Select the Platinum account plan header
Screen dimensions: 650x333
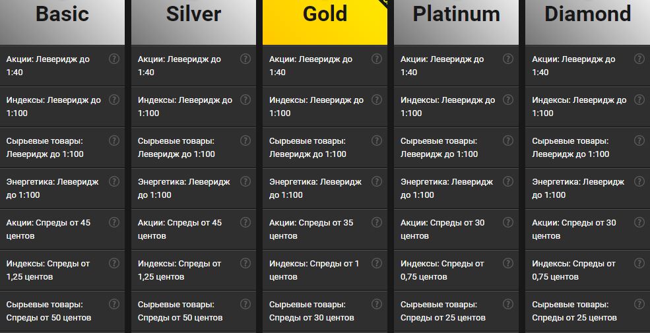click(x=456, y=15)
